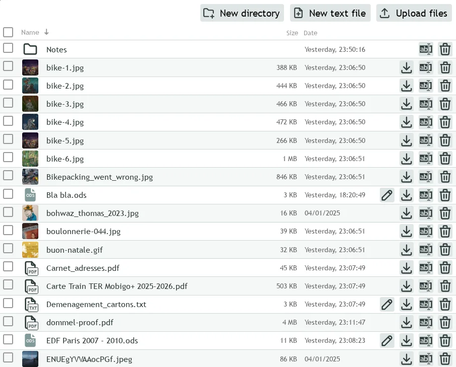Toggle the select-all checkbox in header
This screenshot has height=367, width=456.
click(x=8, y=32)
